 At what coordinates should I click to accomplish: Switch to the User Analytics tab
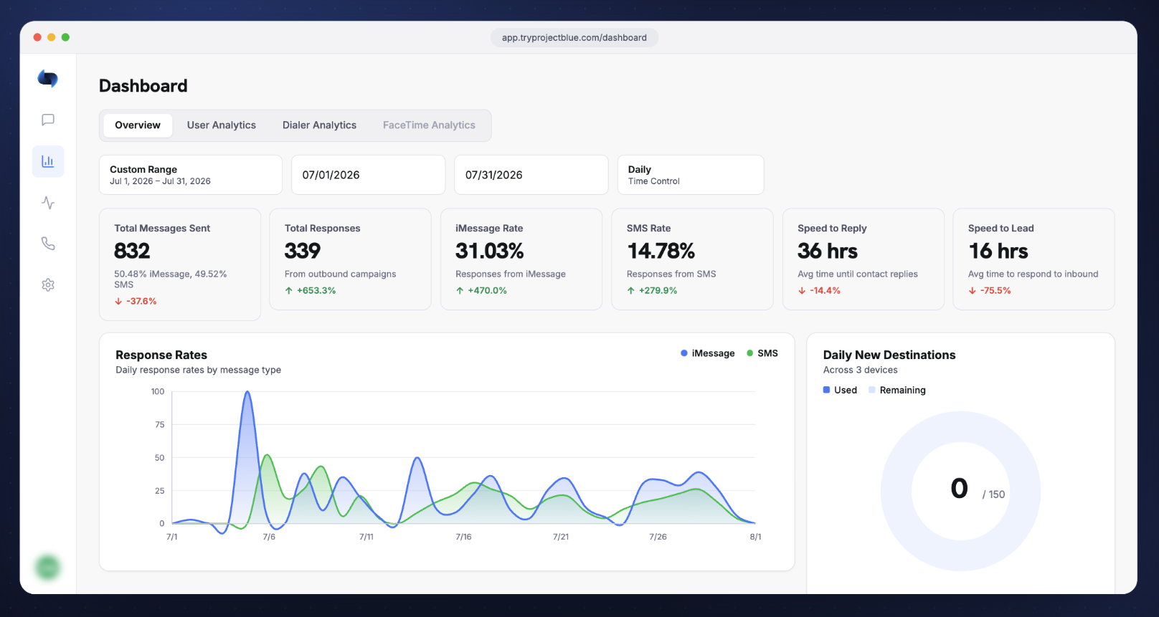222,125
